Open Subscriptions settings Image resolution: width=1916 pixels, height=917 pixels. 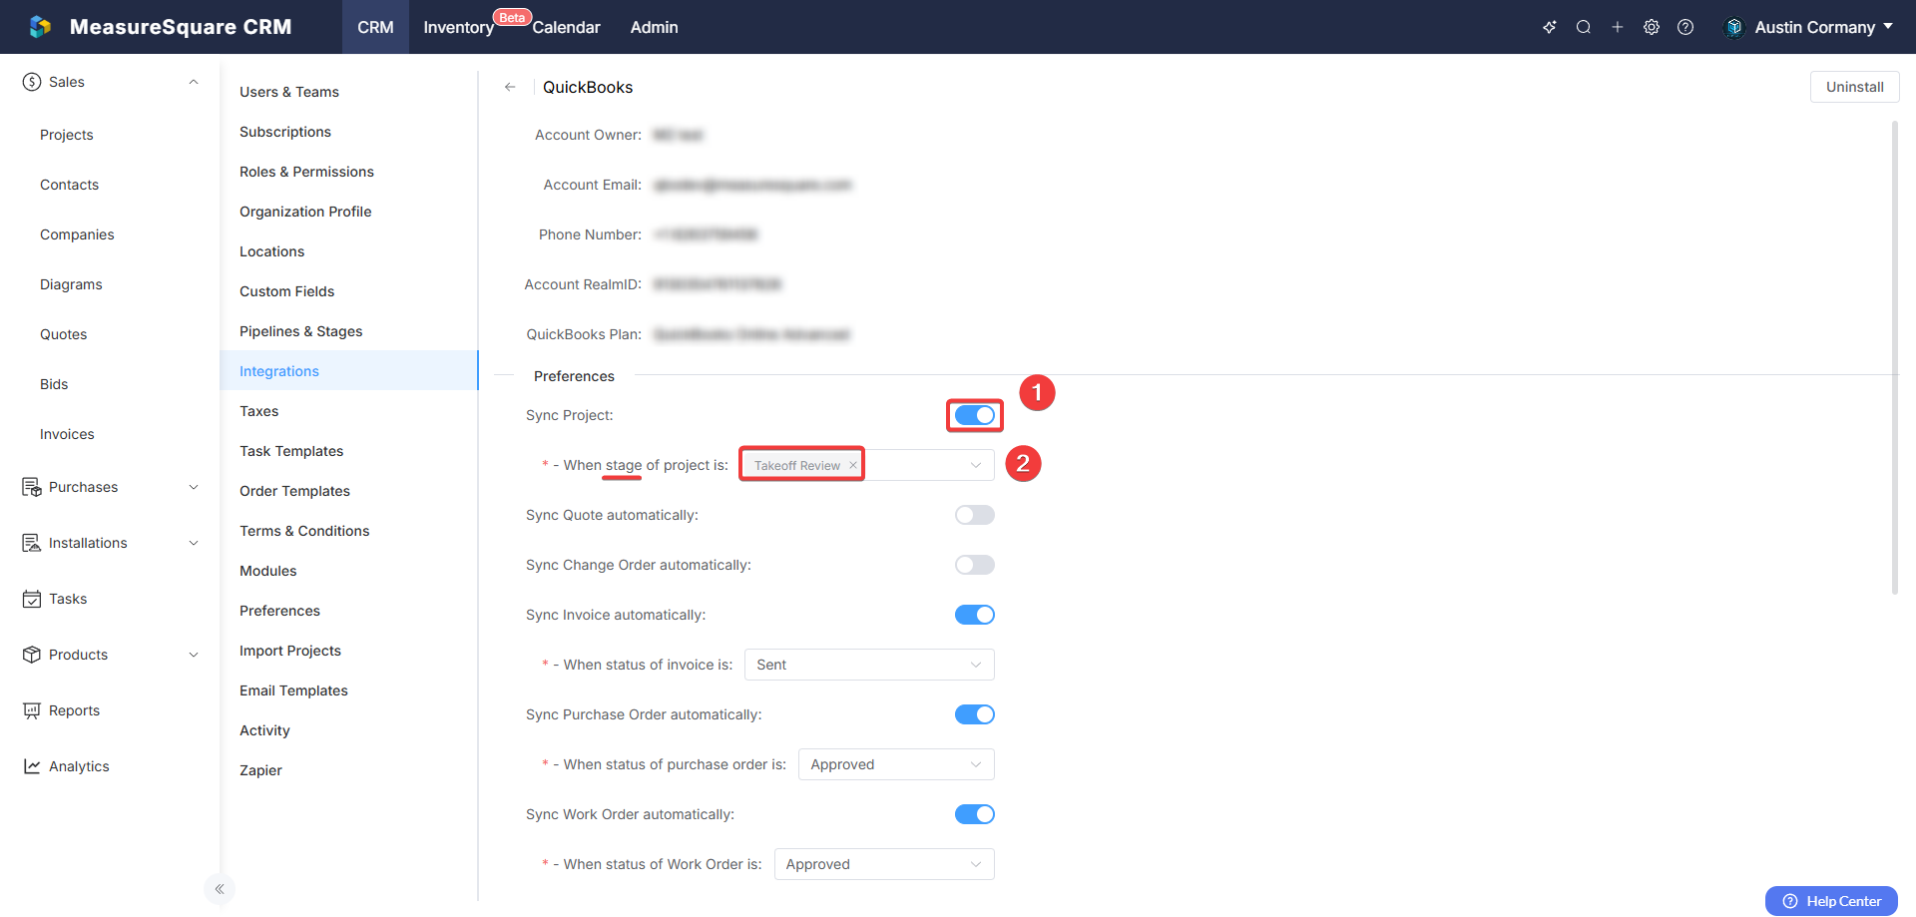pos(285,132)
